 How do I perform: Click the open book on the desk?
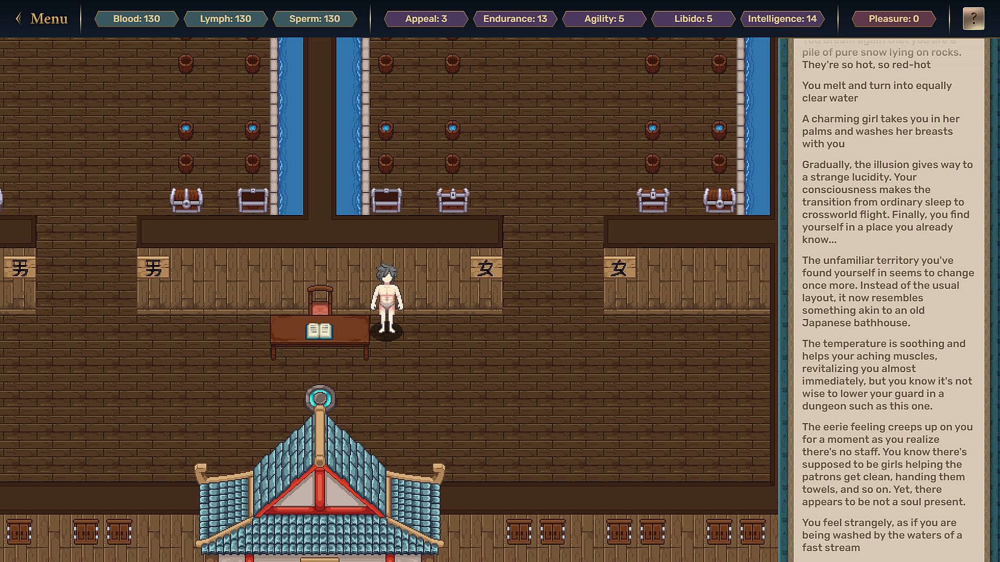(319, 331)
